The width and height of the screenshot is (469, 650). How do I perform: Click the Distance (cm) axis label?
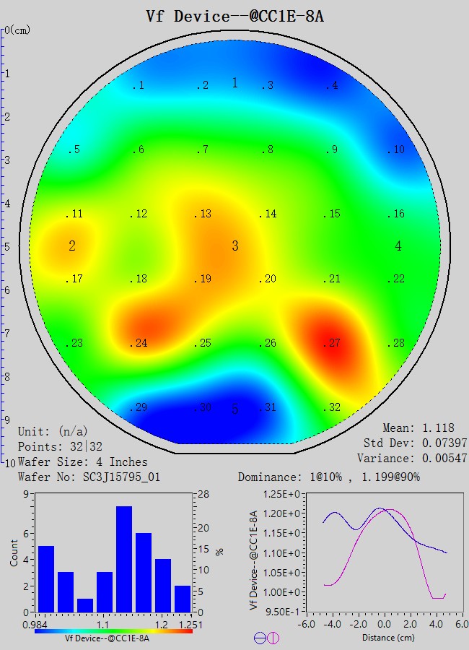click(379, 638)
